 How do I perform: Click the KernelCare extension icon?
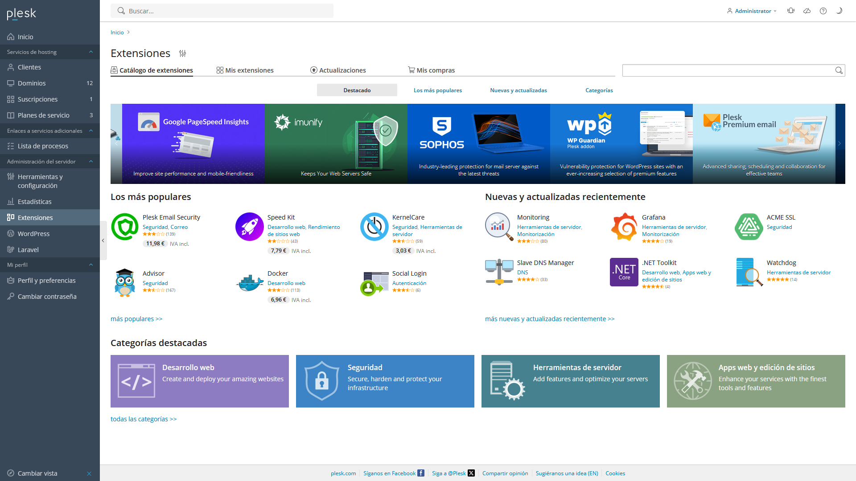374,227
